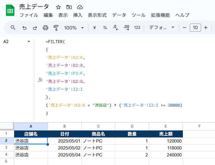This screenshot has height=165, width=215.
Task: Click the =FILTER( line in formula bar
Action: point(55,42)
